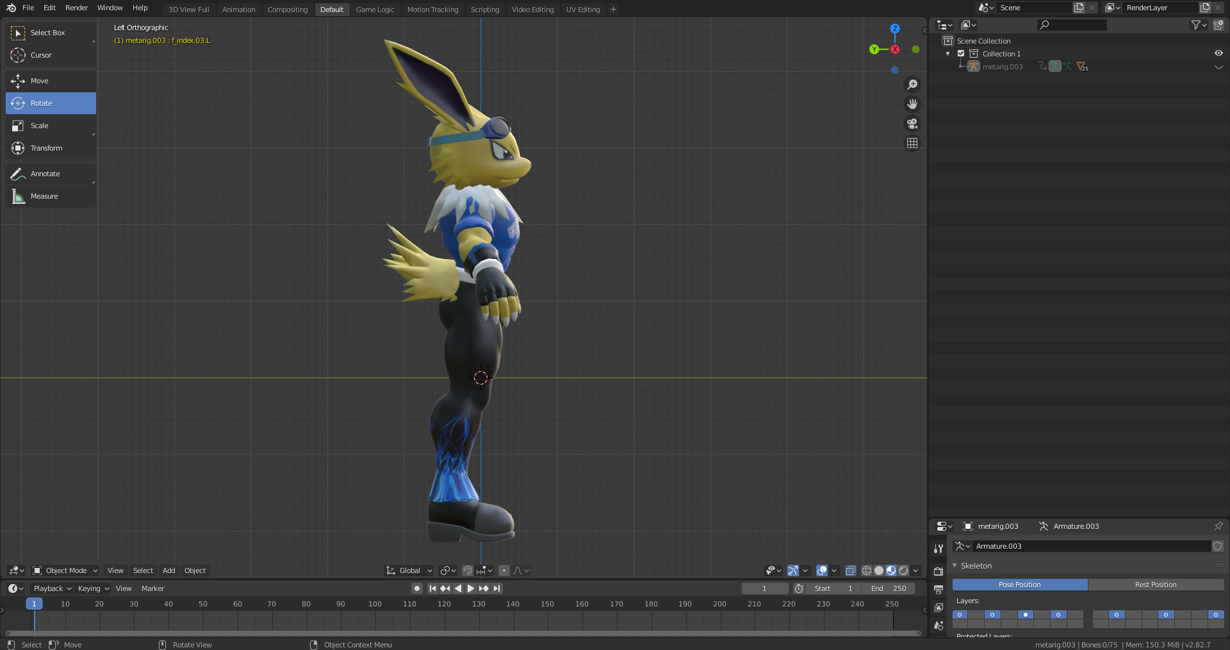
Task: Switch to the UV Editing workspace tab
Action: tap(583, 10)
